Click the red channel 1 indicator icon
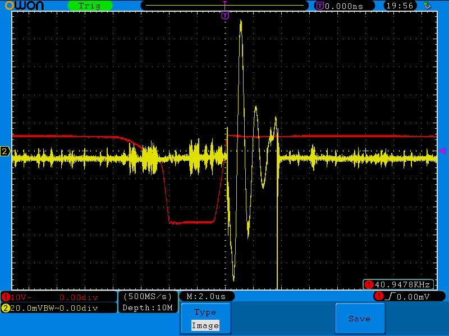Image resolution: width=449 pixels, height=336 pixels. (x=6, y=297)
